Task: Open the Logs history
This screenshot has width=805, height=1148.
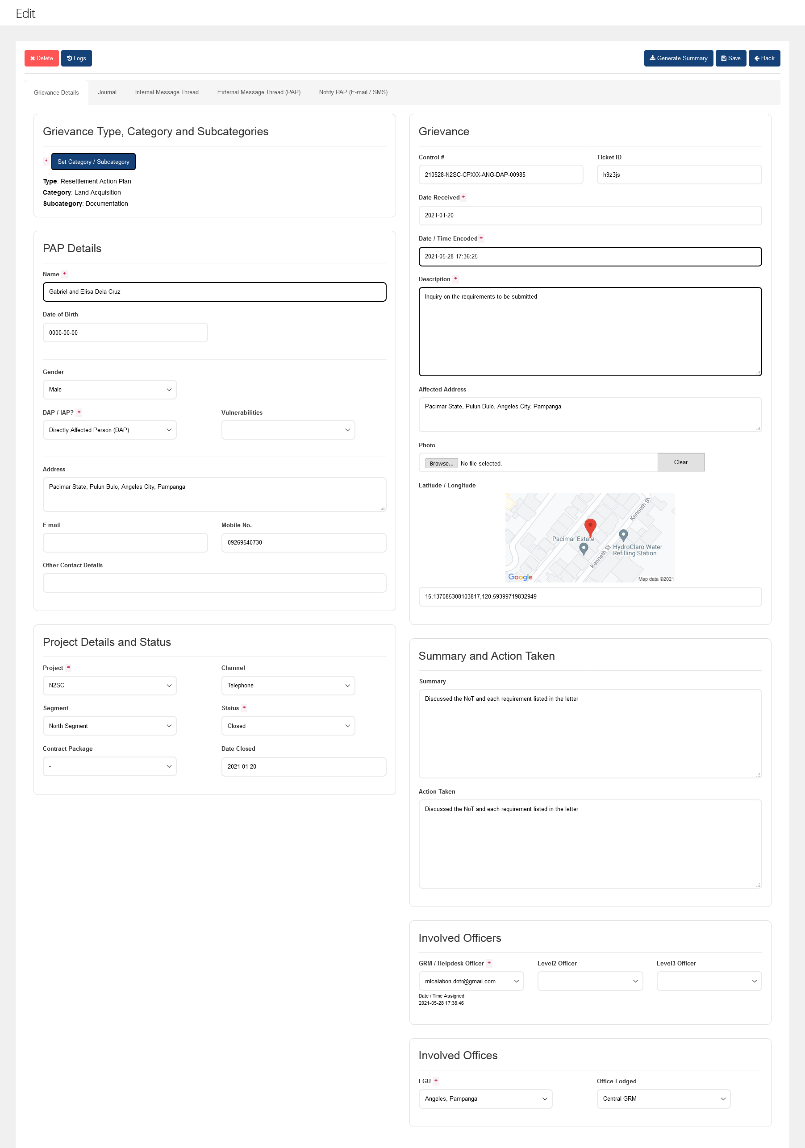Action: click(76, 58)
